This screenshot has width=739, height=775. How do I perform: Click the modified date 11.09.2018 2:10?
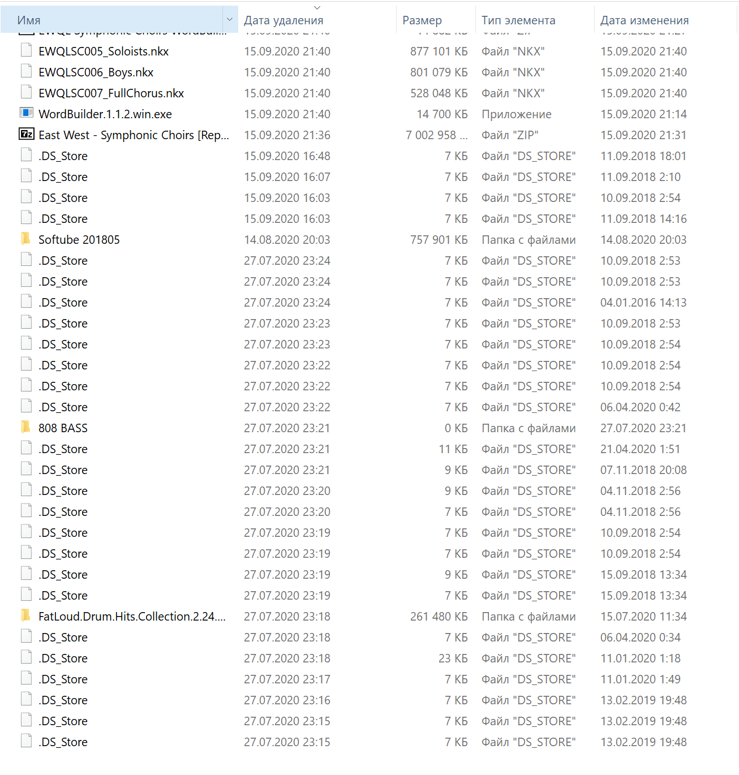click(x=641, y=177)
